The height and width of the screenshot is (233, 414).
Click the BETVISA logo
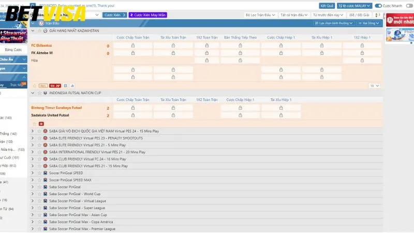point(46,14)
